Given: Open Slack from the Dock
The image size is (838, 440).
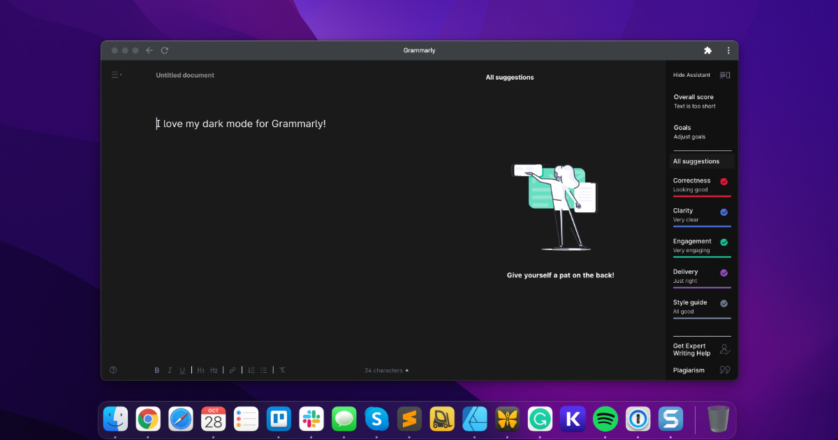Looking at the screenshot, I should tap(311, 419).
